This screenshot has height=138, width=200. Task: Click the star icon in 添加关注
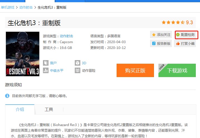(x=154, y=34)
